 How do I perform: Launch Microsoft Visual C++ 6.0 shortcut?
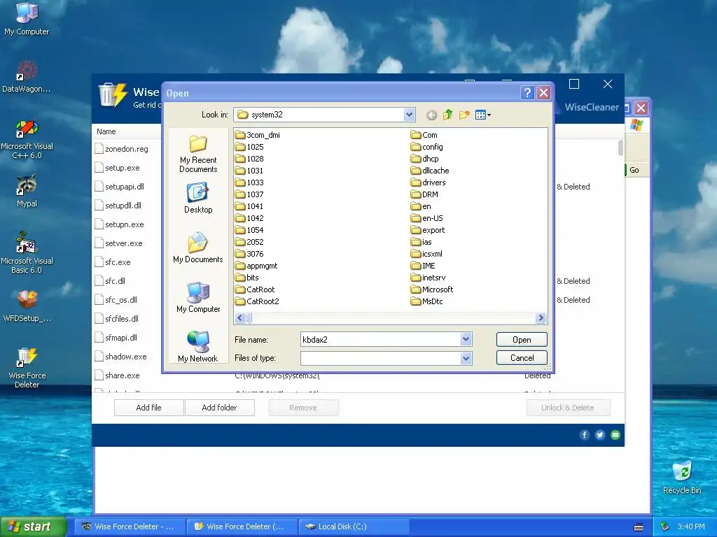point(27,139)
